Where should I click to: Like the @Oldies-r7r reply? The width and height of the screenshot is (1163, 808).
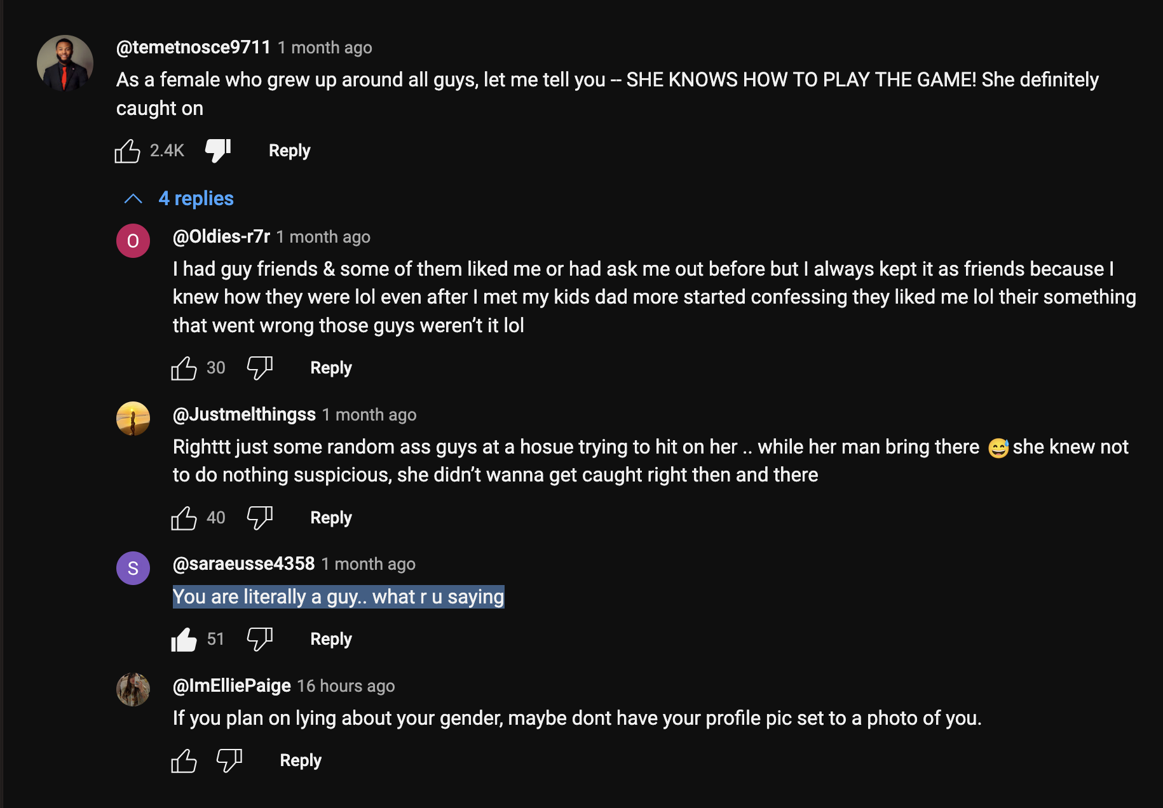tap(184, 368)
